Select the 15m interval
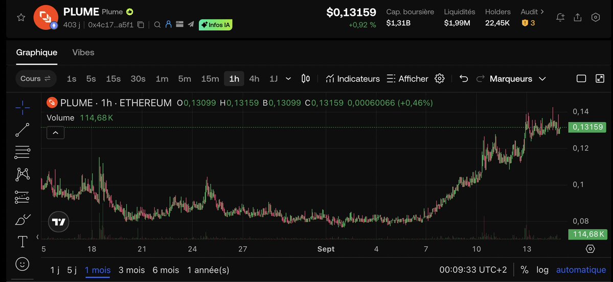Image resolution: width=613 pixels, height=282 pixels. (x=210, y=79)
